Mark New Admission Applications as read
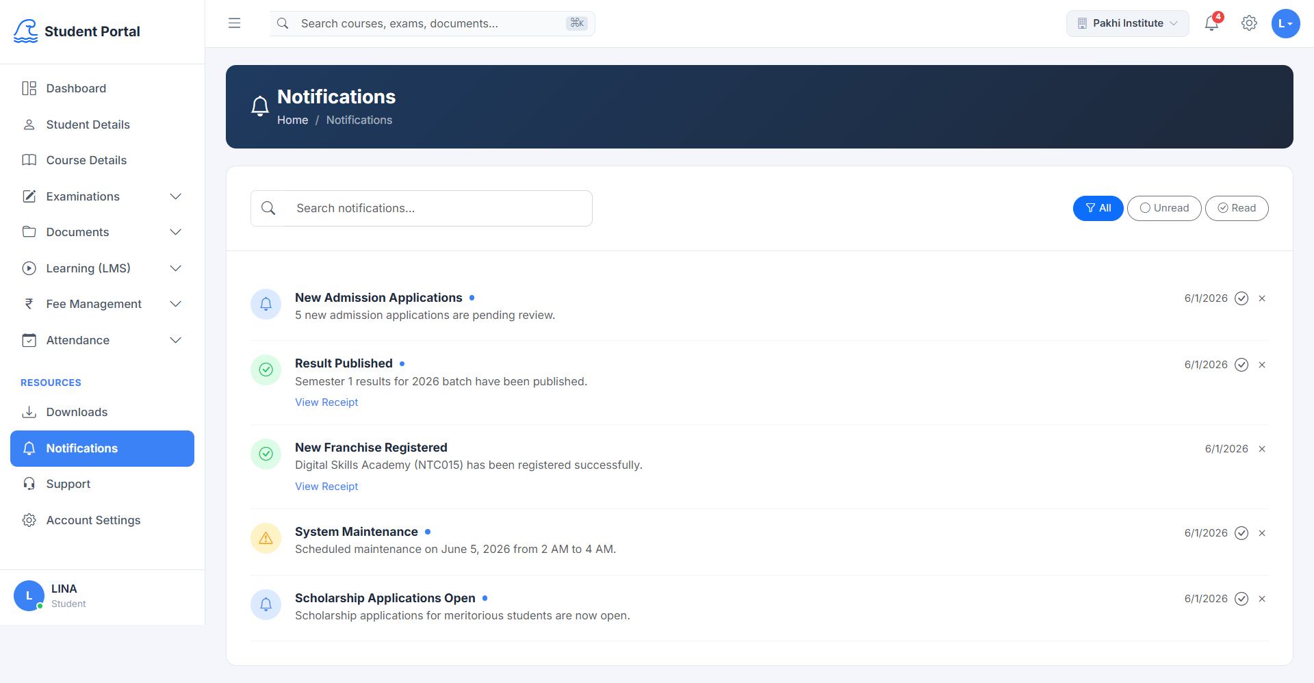This screenshot has width=1314, height=683. tap(1241, 298)
